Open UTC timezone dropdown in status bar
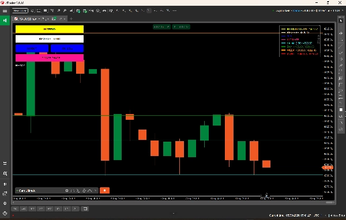The width and height of the screenshot is (346, 220). point(319,215)
